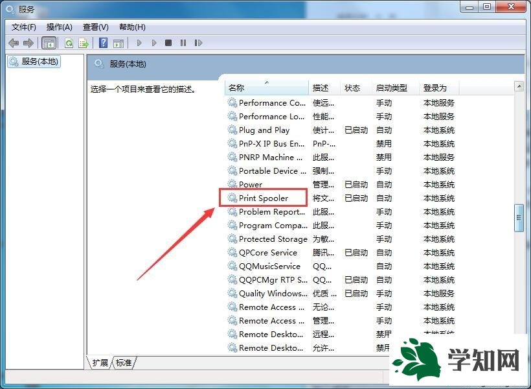Switch to the 扩展 tab
Image resolution: width=531 pixels, height=389 pixels.
(x=100, y=363)
